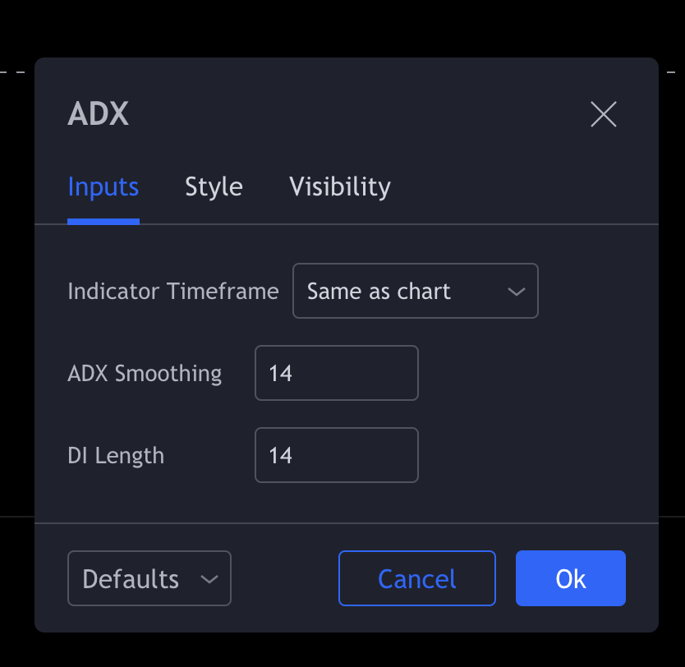Viewport: 685px width, 667px height.
Task: Confirm settings with the Ok button
Action: [x=570, y=578]
